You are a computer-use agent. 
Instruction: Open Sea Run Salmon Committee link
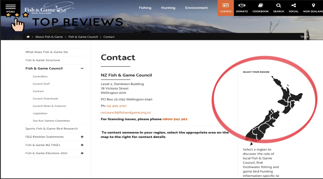[x=51, y=121]
